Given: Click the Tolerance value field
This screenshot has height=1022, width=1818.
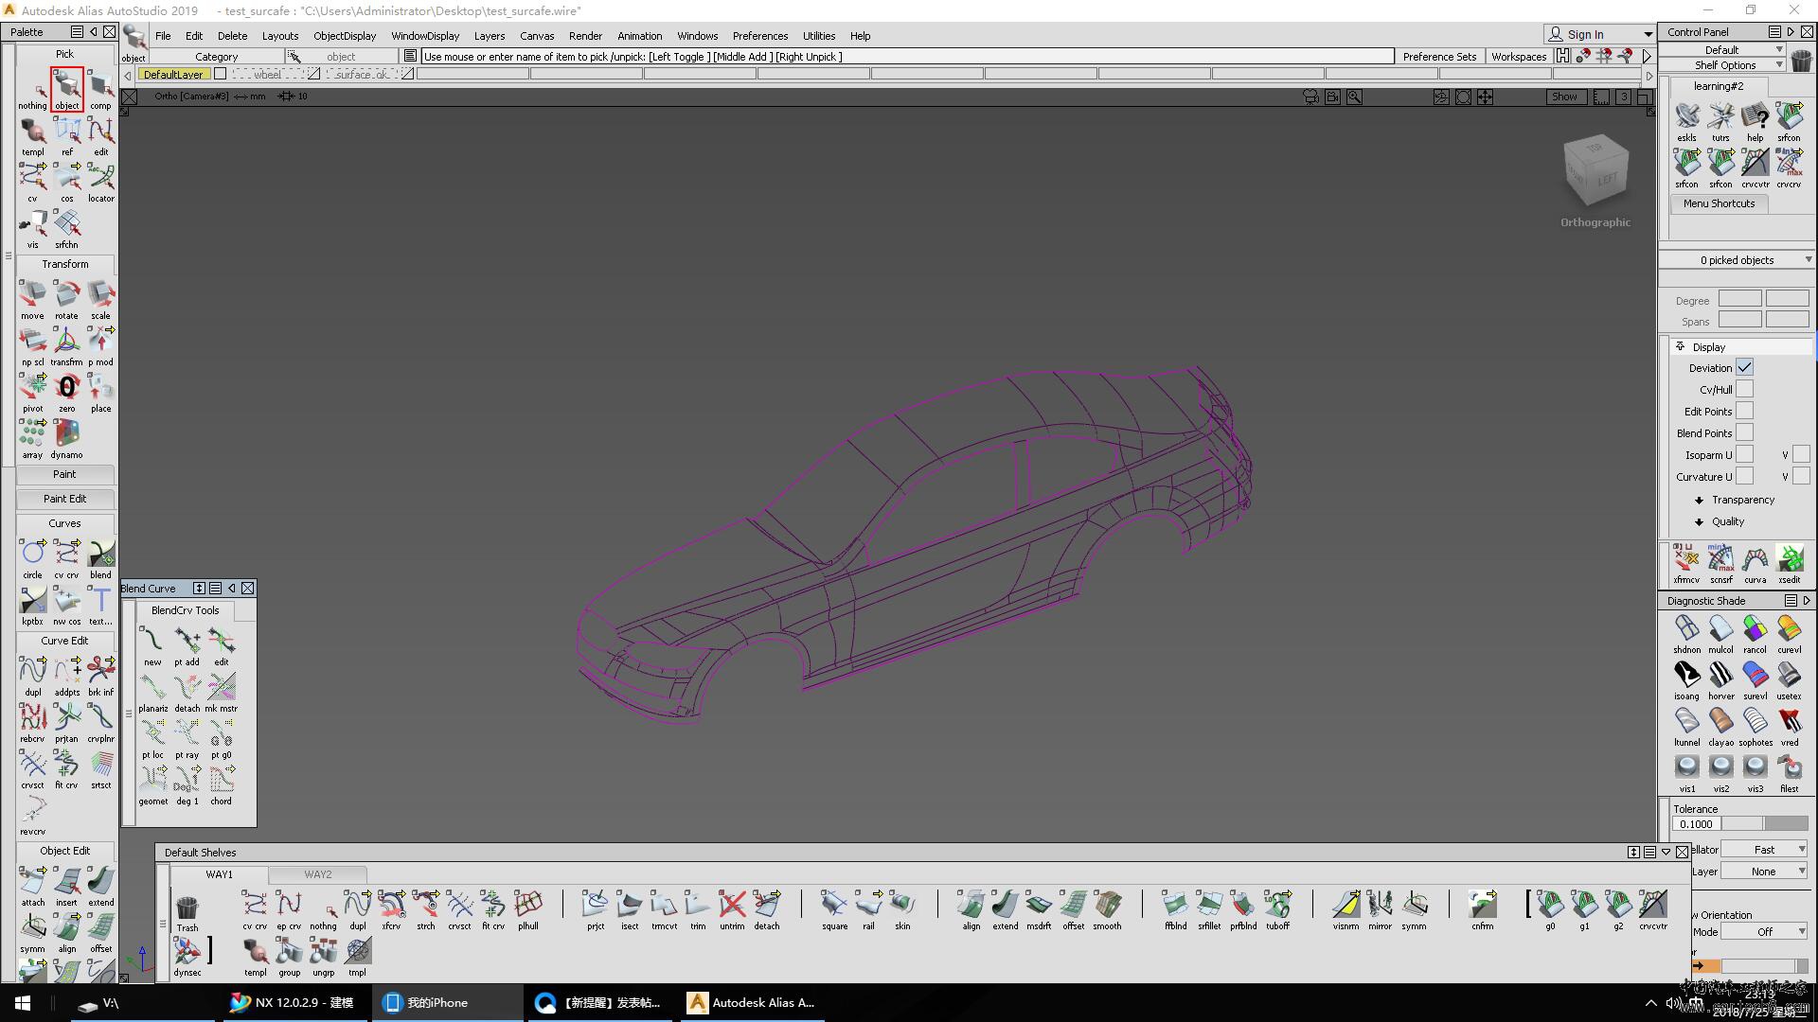Looking at the screenshot, I should (x=1695, y=824).
